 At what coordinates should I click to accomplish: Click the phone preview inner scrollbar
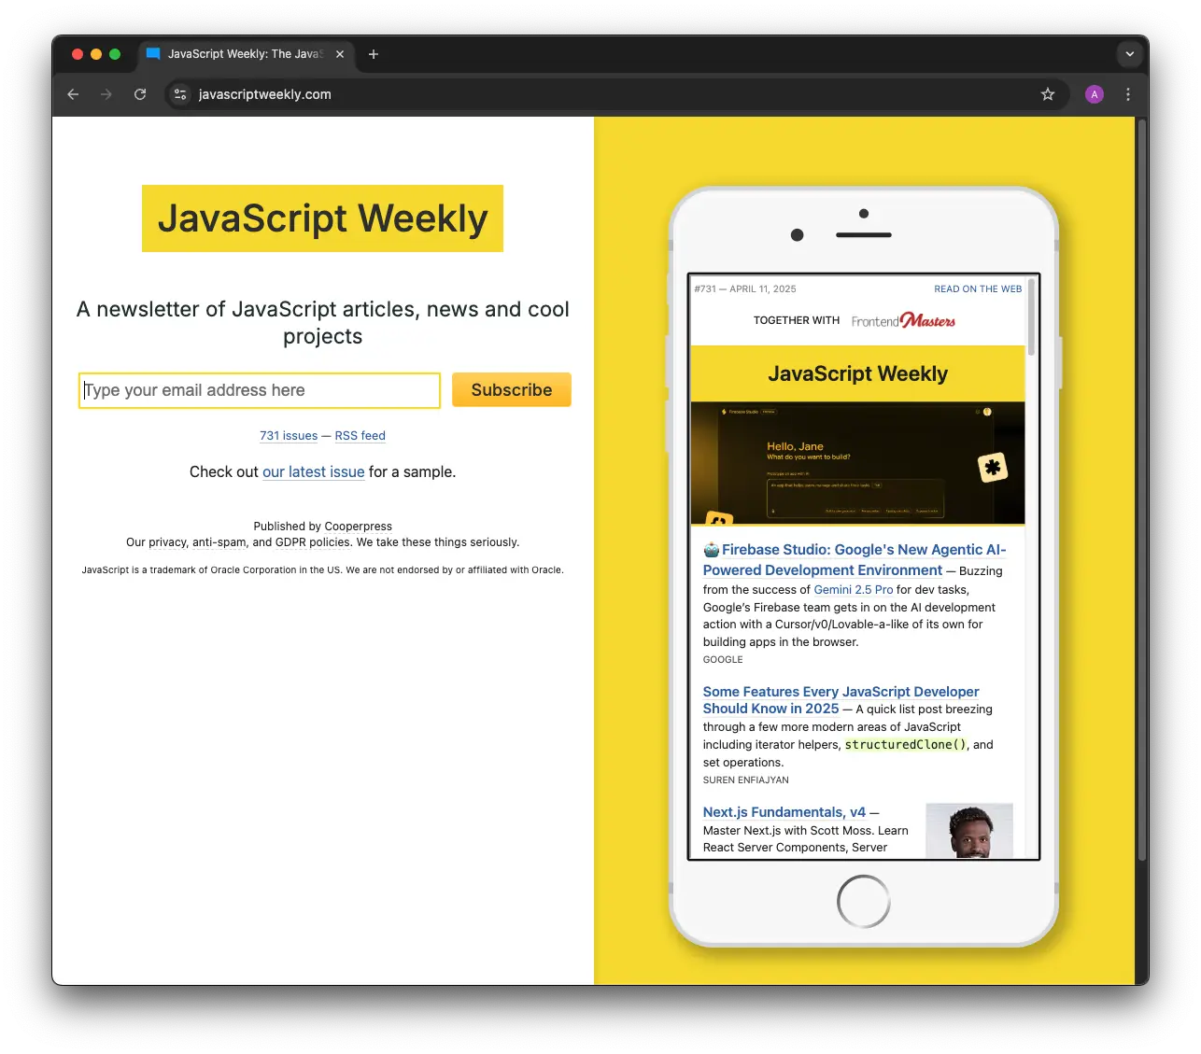coord(1032,316)
